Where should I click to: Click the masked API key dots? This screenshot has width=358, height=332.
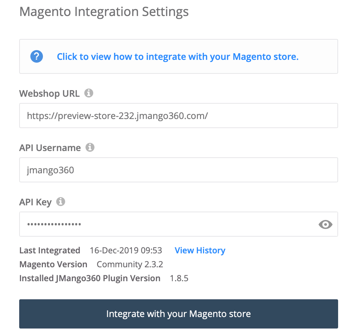[54, 224]
